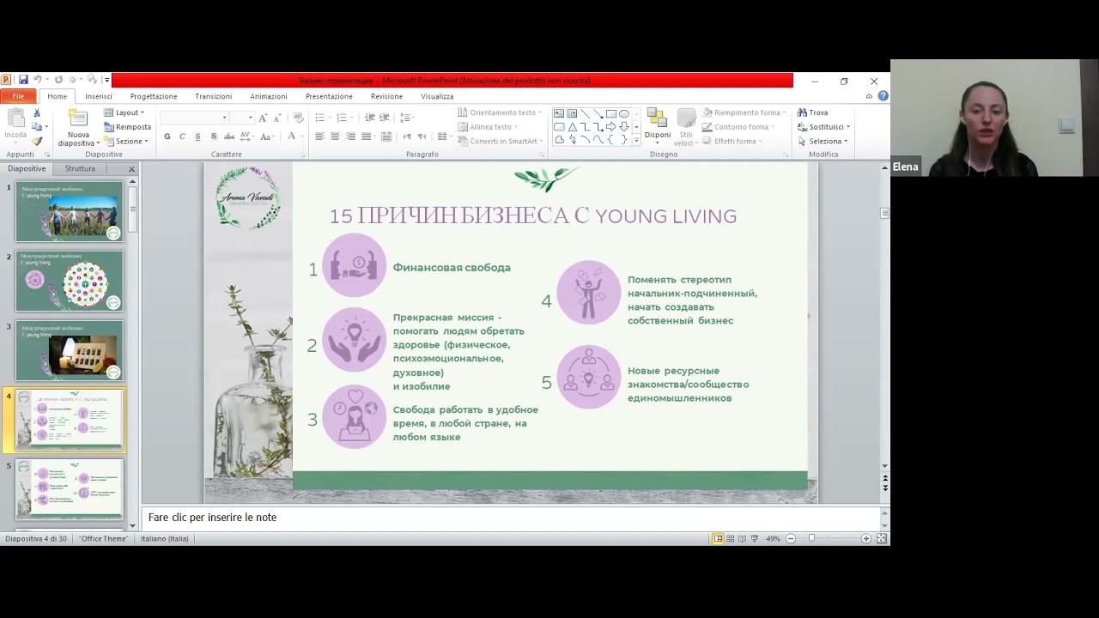
Task: Adjust the zoom slider handle
Action: click(x=811, y=538)
